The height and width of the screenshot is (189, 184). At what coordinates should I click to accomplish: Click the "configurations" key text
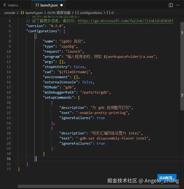pyautogui.click(x=43, y=31)
